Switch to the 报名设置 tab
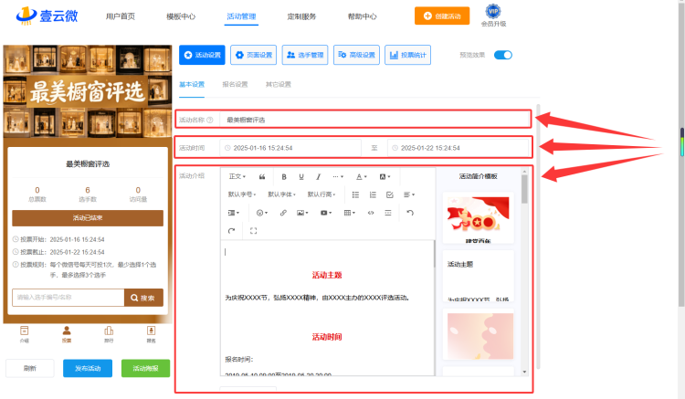This screenshot has width=685, height=399. 235,84
